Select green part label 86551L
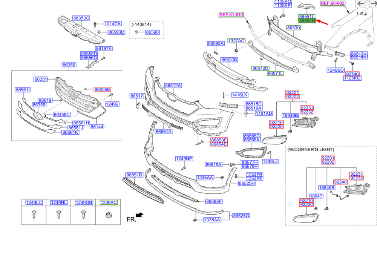Screen dimensions: 377x259 (x=307, y=17)
